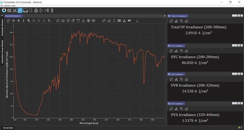244x130 pixels.
Task: Click the orange spectrum dip near 760 nm
Action: coord(144,82)
